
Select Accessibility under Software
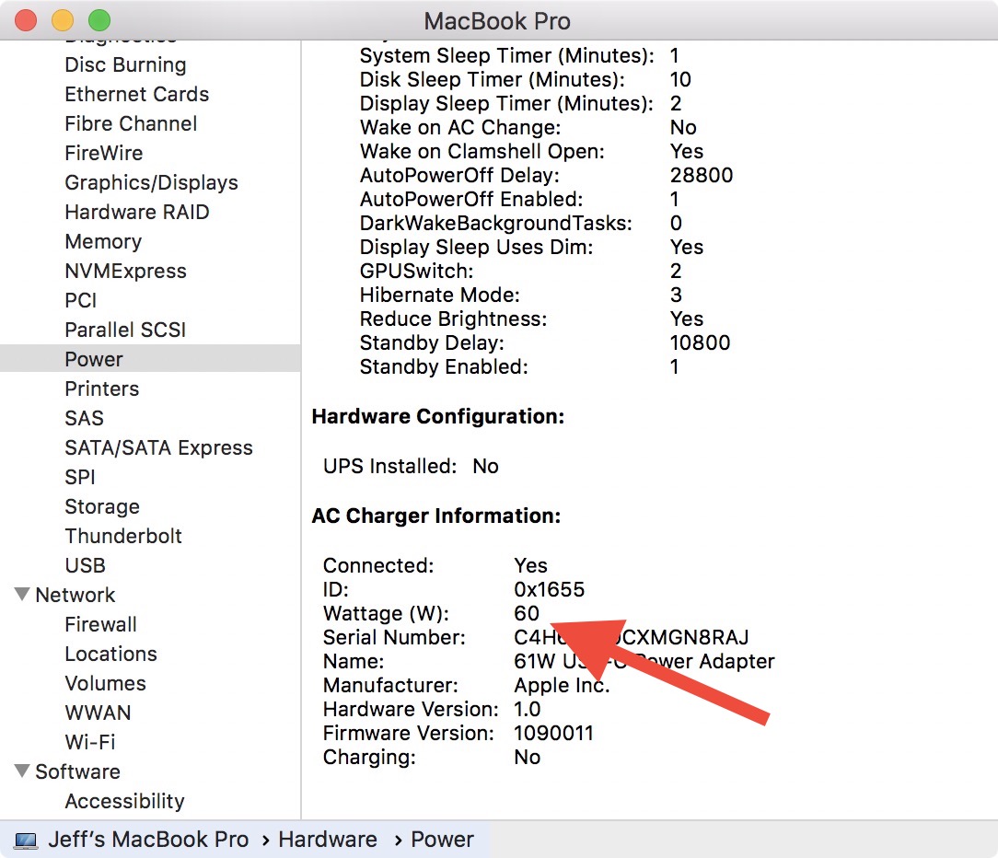(124, 801)
